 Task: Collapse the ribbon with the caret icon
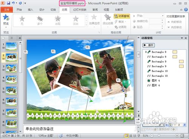tap(181, 10)
